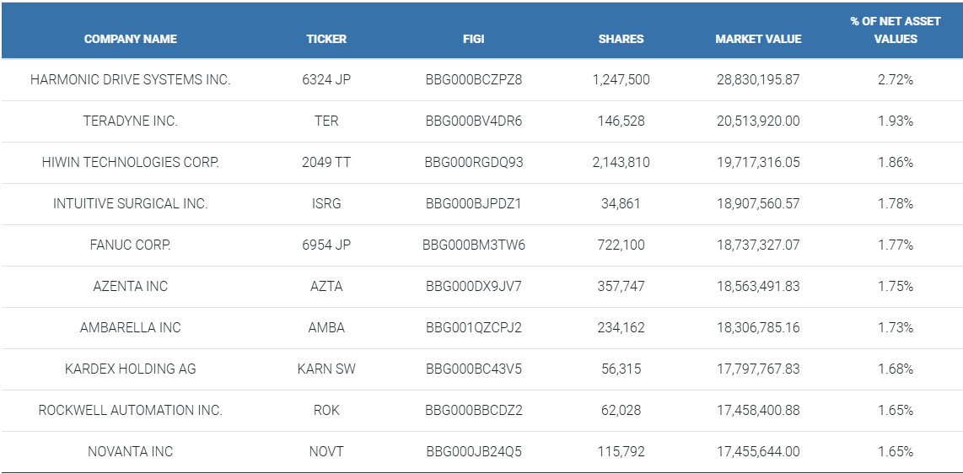Click FIGI code BBG000BC43V5

coord(474,369)
